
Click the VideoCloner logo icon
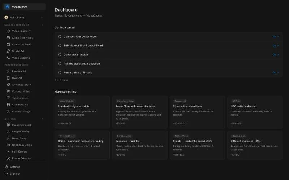7,7
